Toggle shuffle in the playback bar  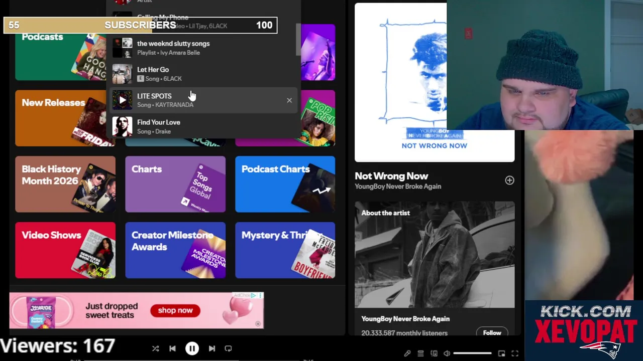click(x=155, y=348)
